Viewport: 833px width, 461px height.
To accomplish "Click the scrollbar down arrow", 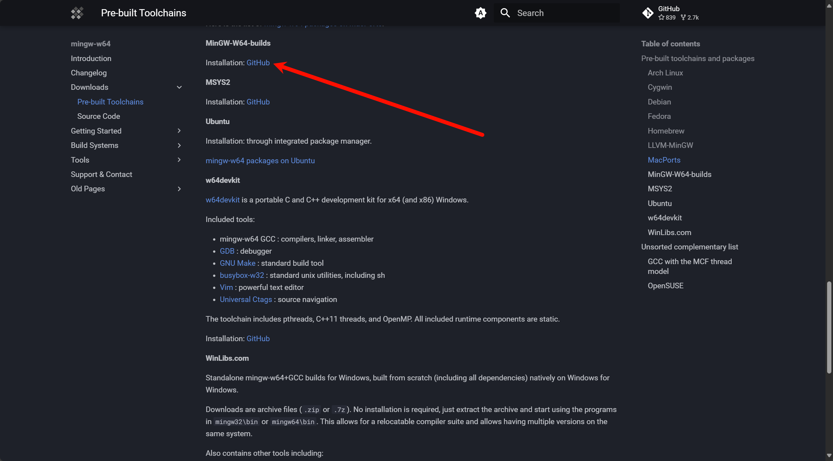I will point(829,455).
